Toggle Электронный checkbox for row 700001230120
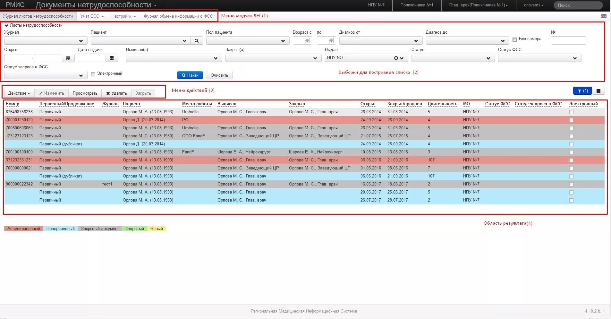 571,120
